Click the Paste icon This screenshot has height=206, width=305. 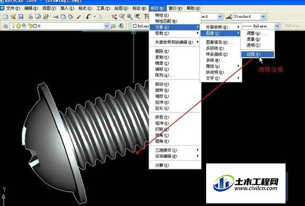tap(71, 17)
